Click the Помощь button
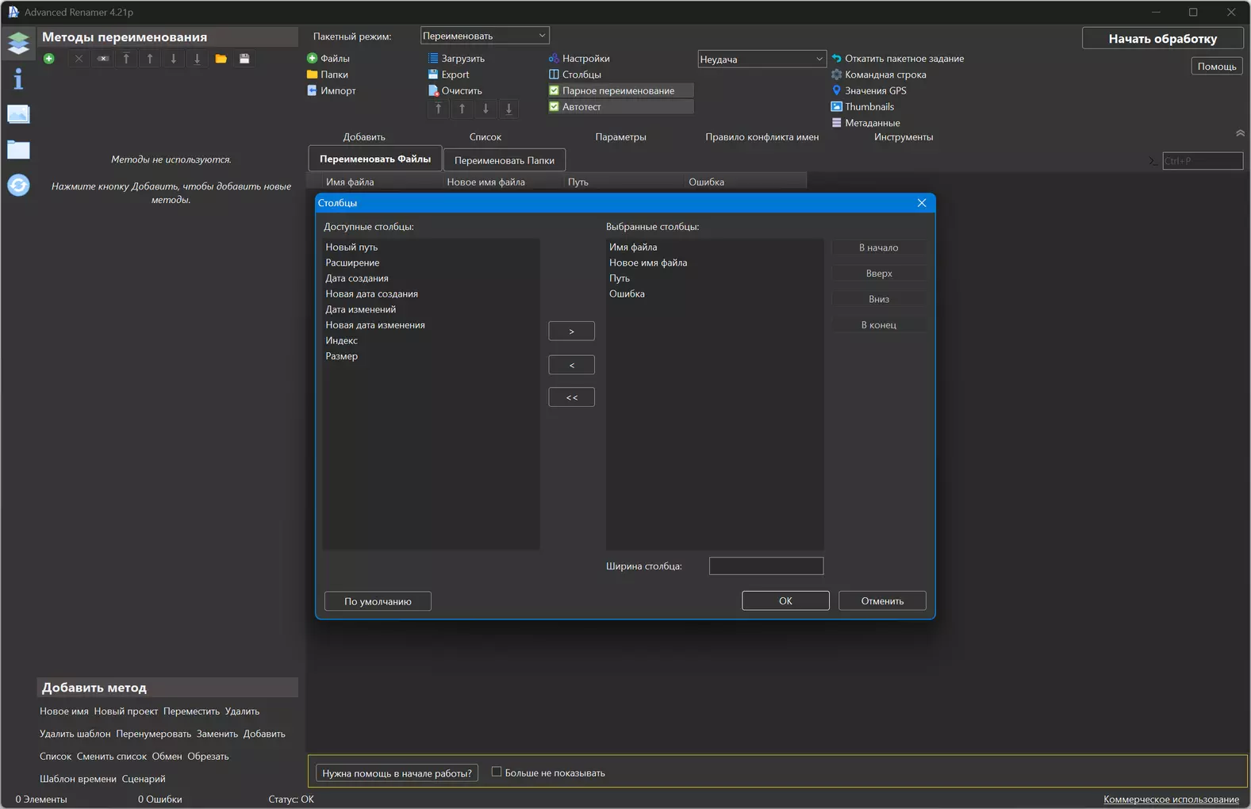Image resolution: width=1251 pixels, height=809 pixels. [1216, 66]
